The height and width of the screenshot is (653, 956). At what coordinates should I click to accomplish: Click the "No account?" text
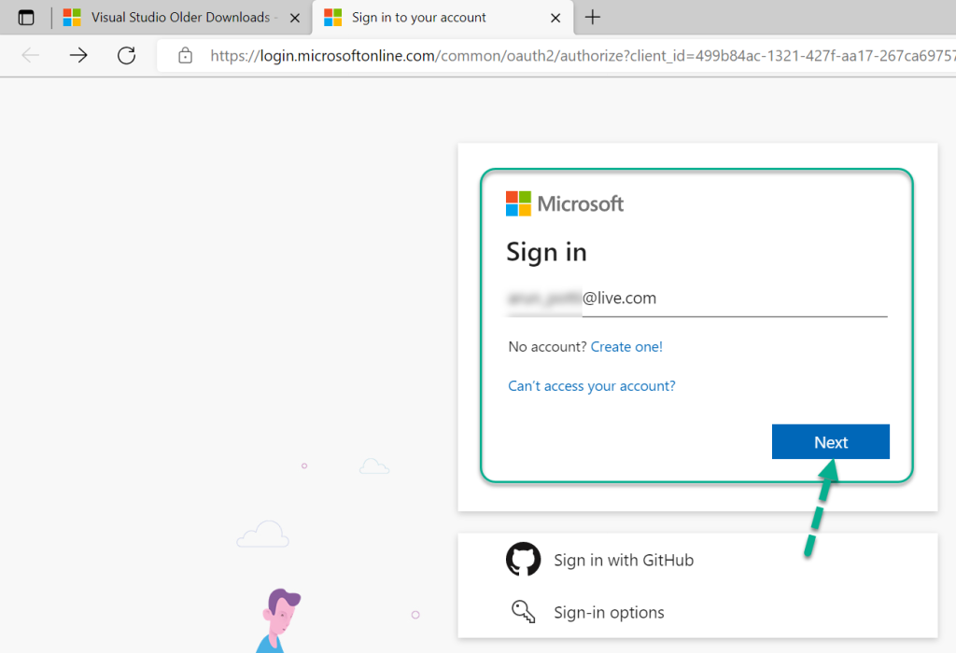[547, 347]
